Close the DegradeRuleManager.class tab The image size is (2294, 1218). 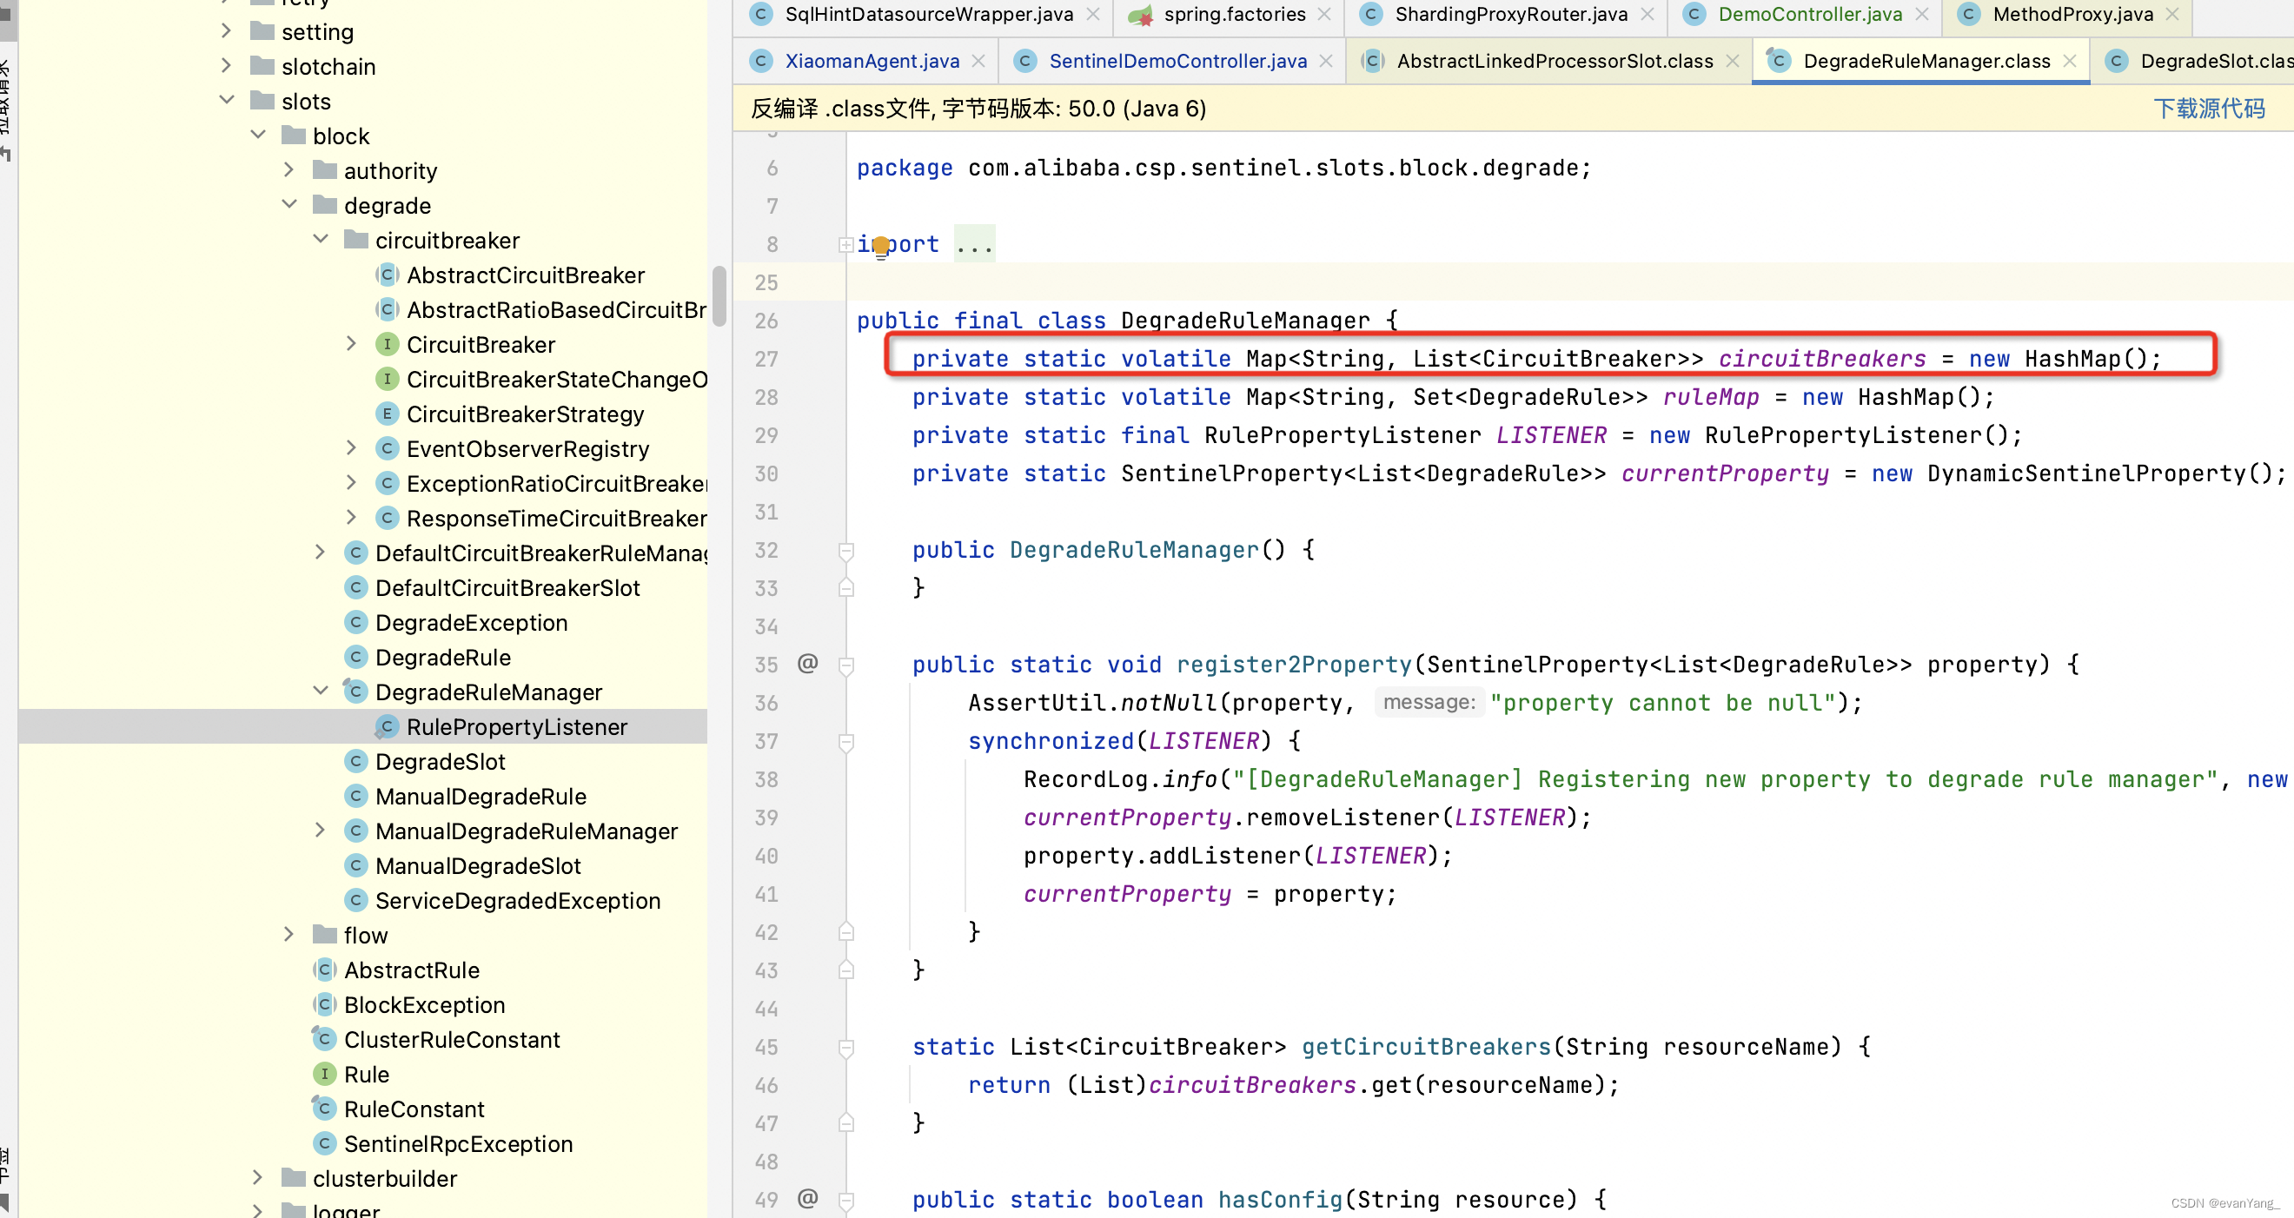(x=2070, y=61)
